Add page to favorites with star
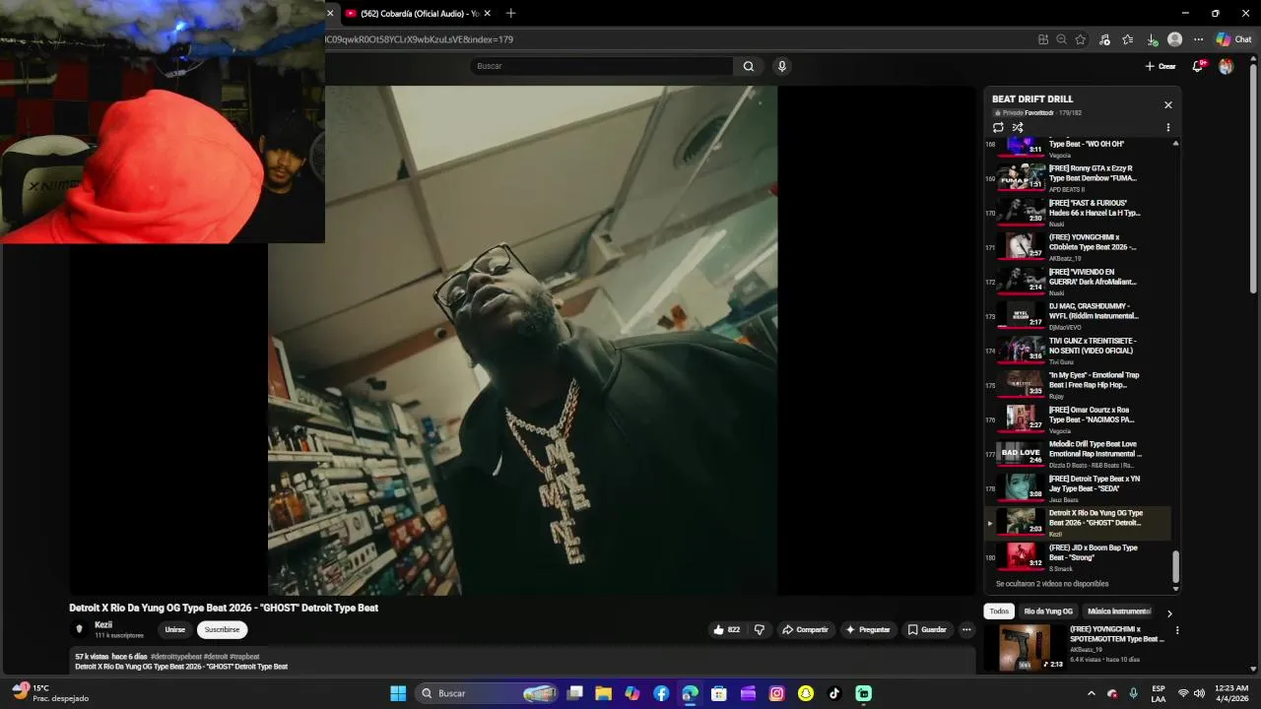 [x=1081, y=39]
